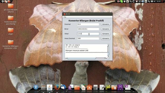165x93 pixels.
Task: Open the En keyboard layout indicator
Action: pyautogui.click(x=146, y=1)
